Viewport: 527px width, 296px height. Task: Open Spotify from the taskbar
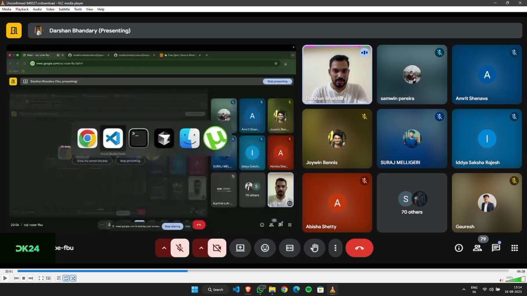click(308, 289)
